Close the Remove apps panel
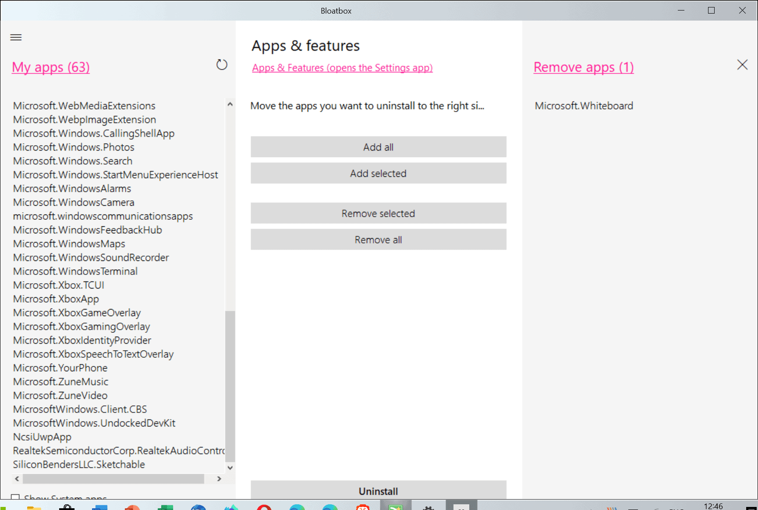The image size is (758, 510). [742, 65]
